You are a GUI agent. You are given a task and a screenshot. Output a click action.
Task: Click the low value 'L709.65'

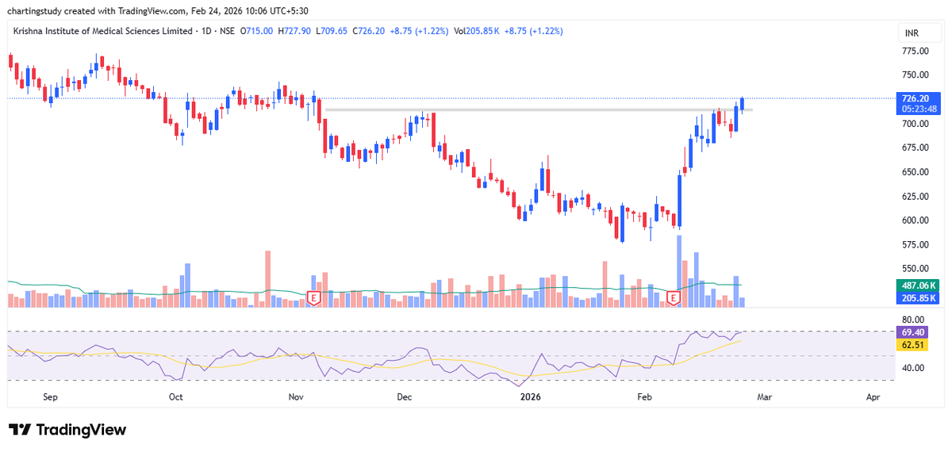point(332,31)
